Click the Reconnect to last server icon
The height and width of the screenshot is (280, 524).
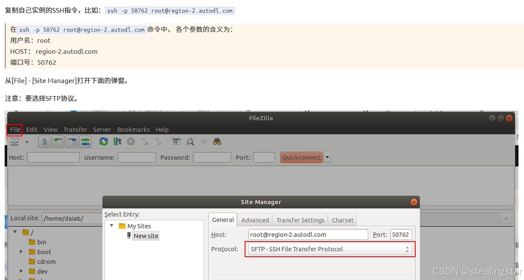click(x=158, y=141)
